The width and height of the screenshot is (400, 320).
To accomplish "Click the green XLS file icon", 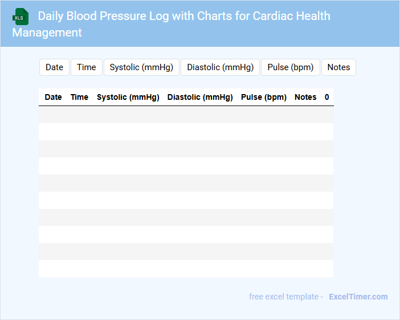I will (x=20, y=17).
